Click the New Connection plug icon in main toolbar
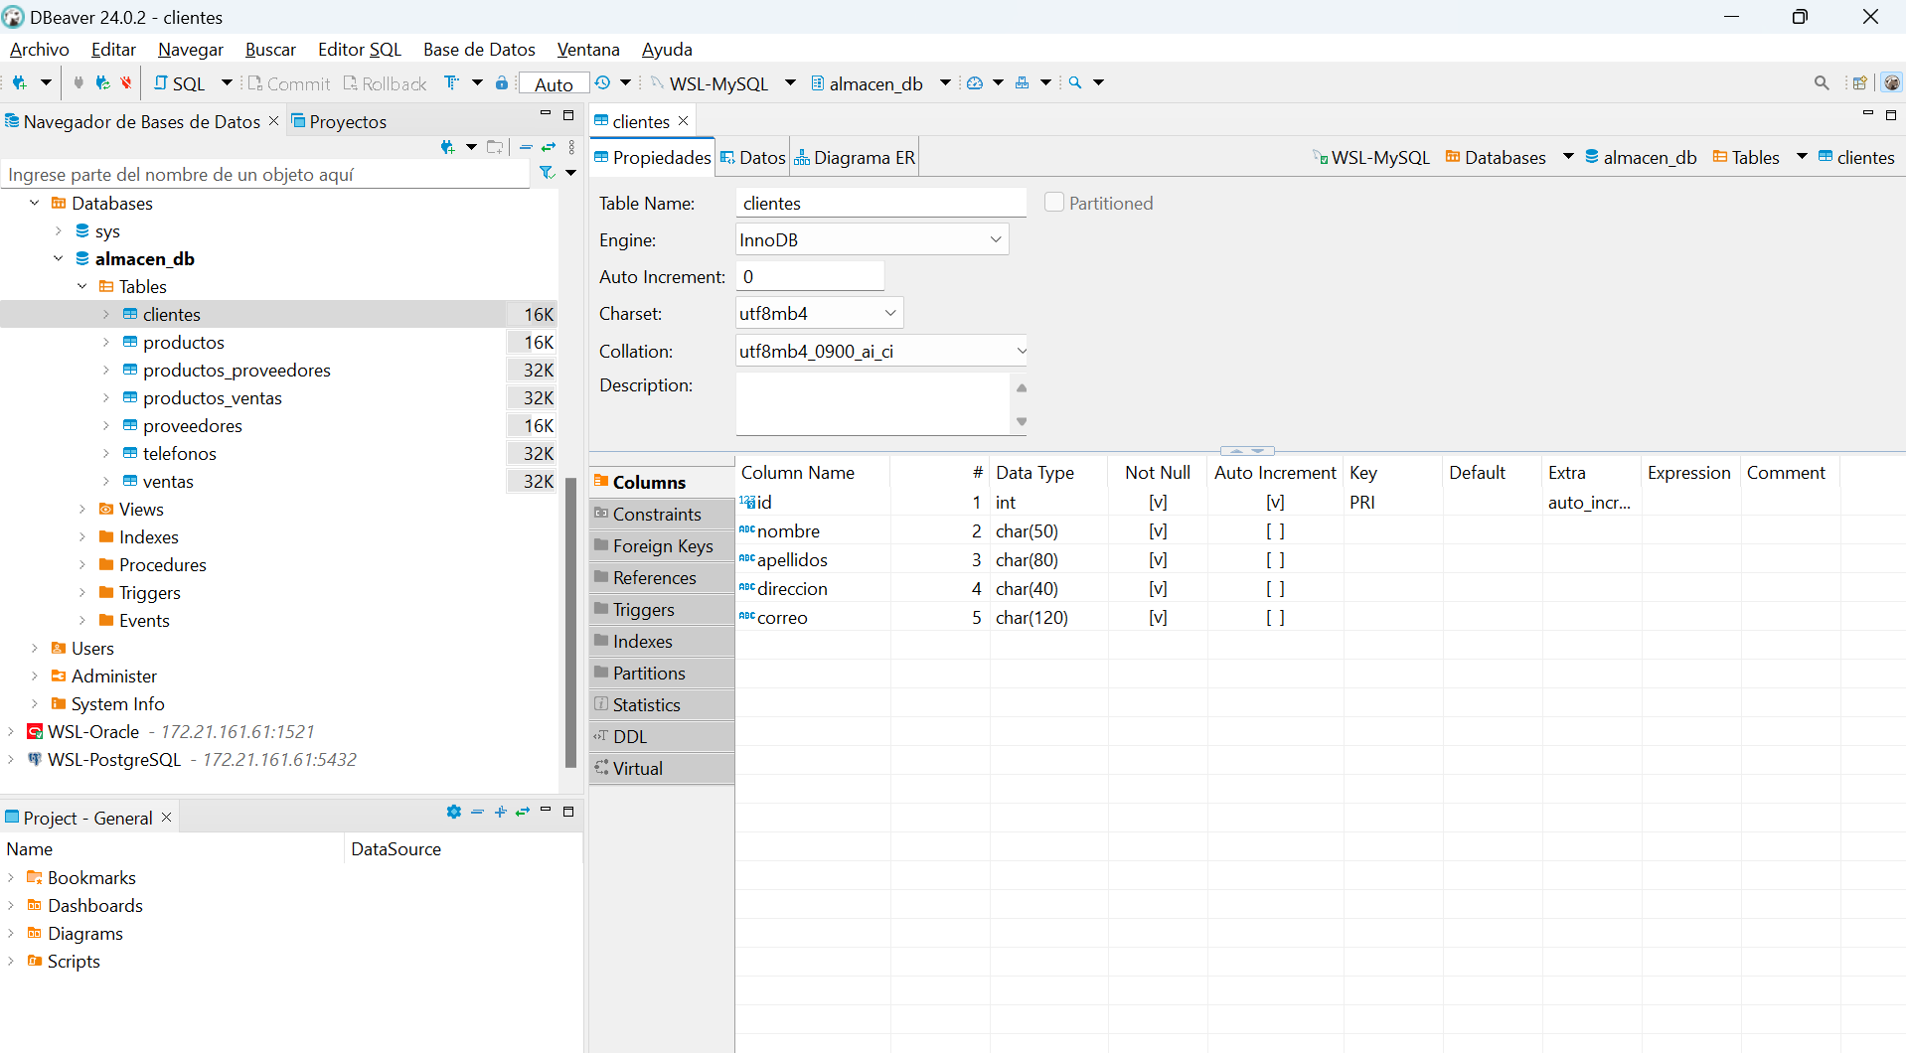Image resolution: width=1906 pixels, height=1053 pixels. click(x=20, y=82)
